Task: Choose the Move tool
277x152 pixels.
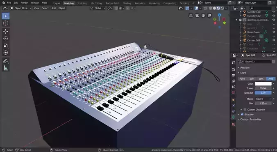Action: tap(6, 31)
